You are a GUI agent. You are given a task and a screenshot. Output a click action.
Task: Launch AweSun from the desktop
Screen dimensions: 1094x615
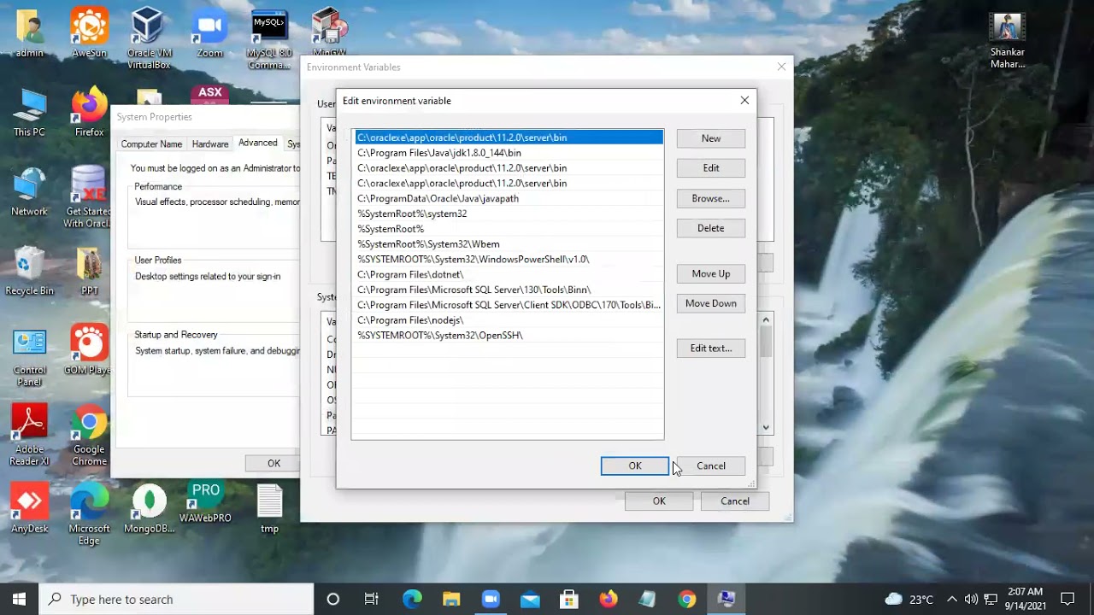[89, 32]
